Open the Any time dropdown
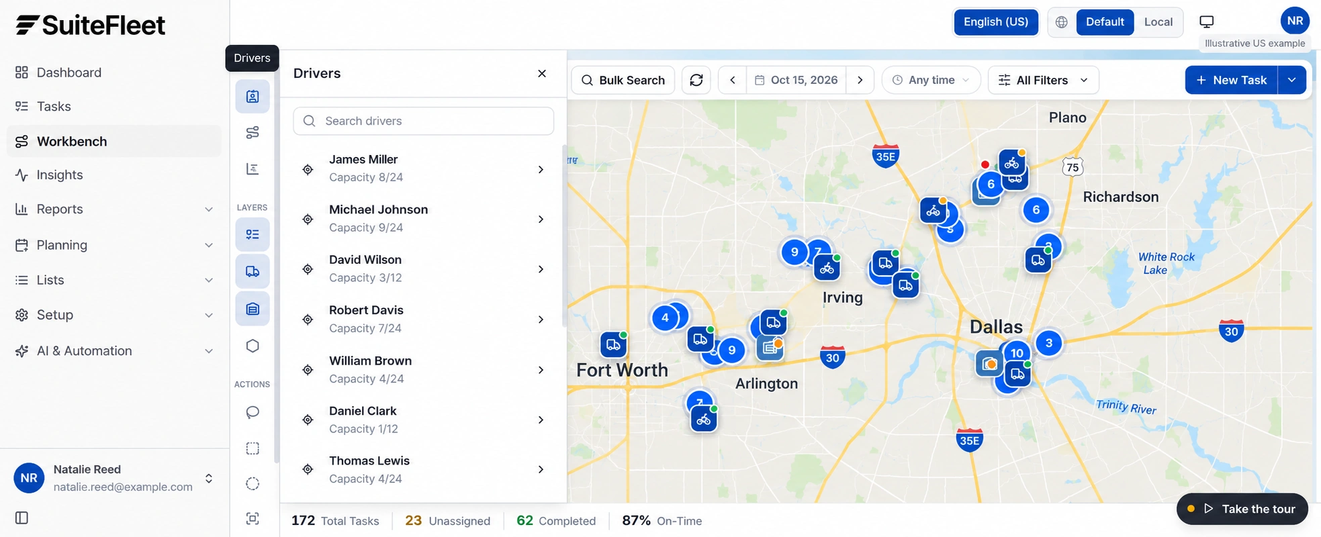The height and width of the screenshot is (537, 1321). click(931, 80)
